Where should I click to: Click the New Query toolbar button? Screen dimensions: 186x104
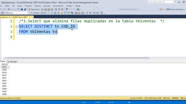(34, 9)
